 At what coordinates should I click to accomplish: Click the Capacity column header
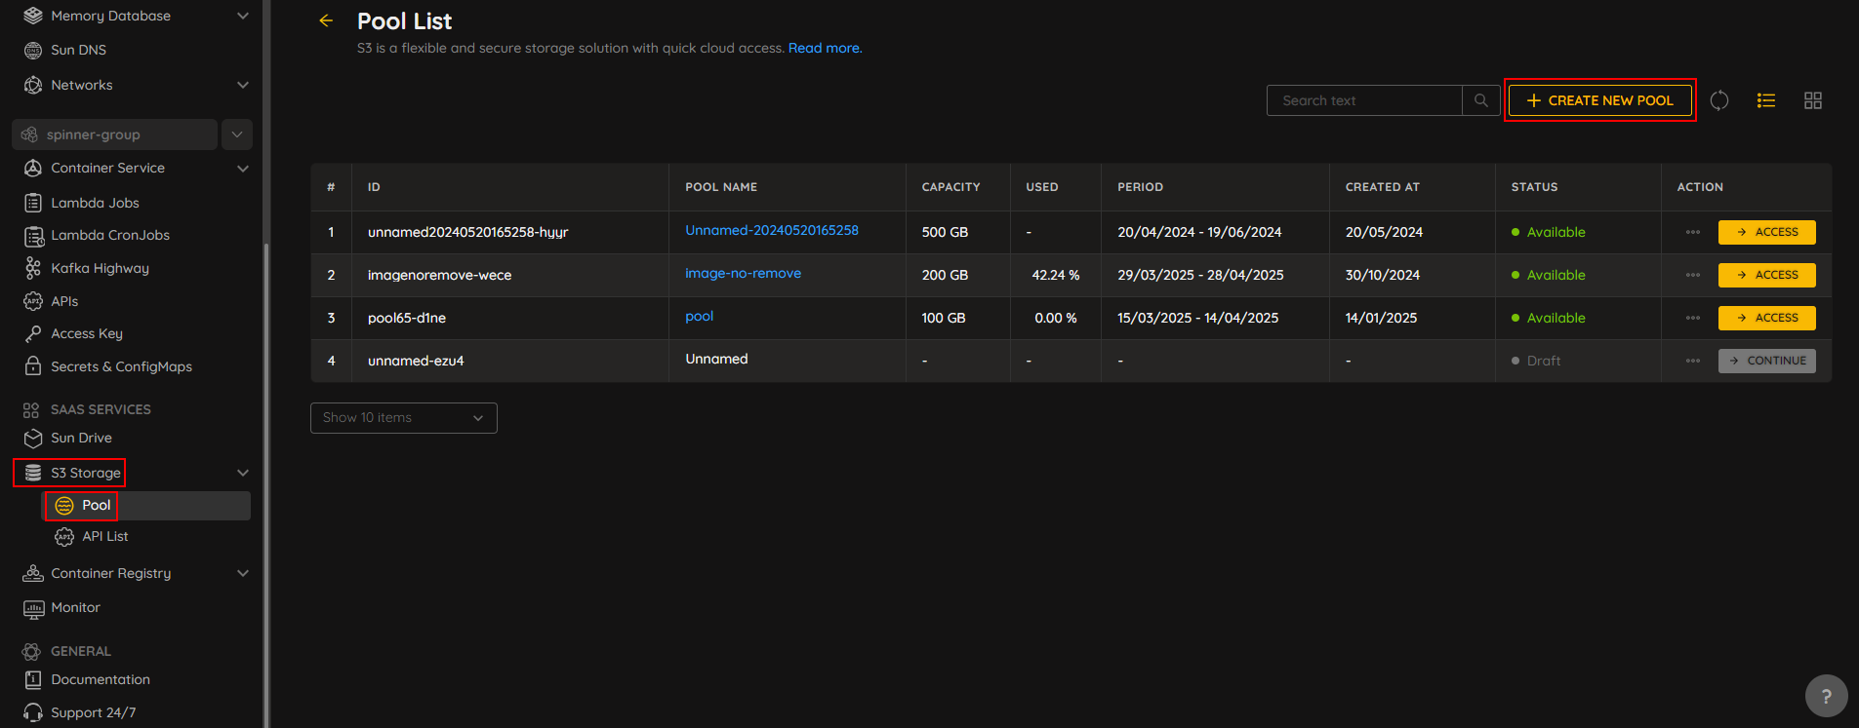(x=950, y=187)
